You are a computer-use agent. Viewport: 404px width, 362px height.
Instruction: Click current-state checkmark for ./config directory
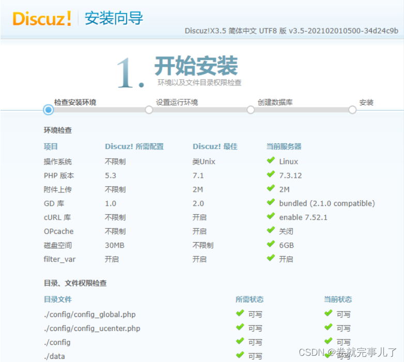pos(328,341)
